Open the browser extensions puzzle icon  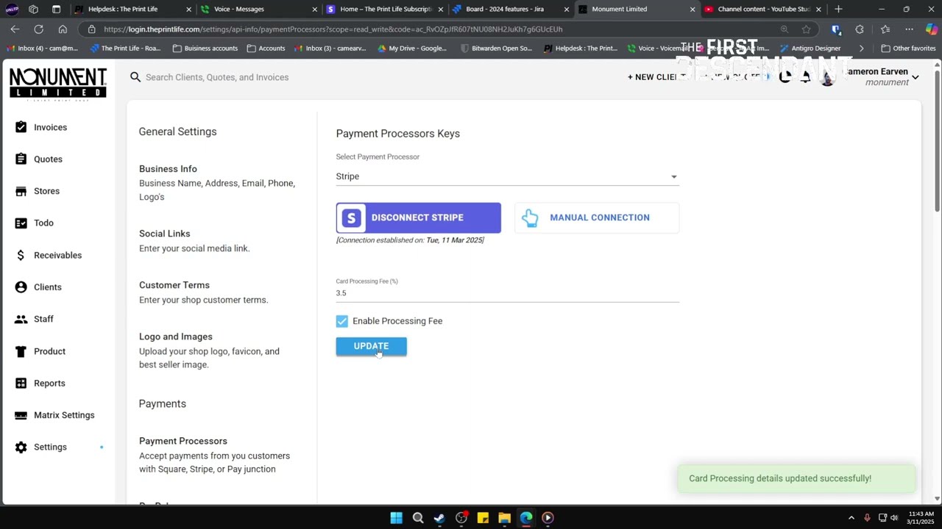click(860, 29)
